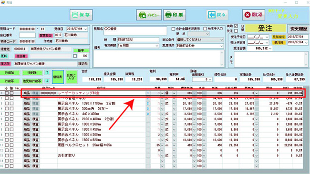
Task: Click the yellow 受注 status display
Action: tap(266, 29)
